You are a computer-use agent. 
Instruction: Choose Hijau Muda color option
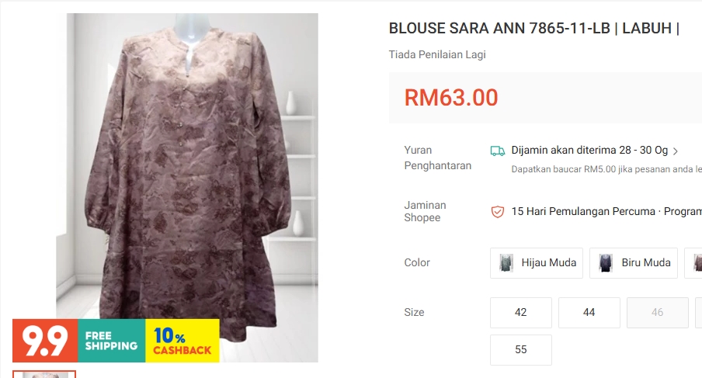coord(537,263)
